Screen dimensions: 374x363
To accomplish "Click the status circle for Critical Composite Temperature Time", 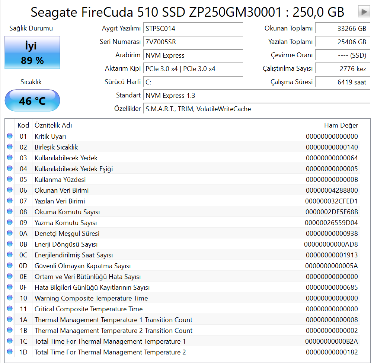I will (10, 309).
